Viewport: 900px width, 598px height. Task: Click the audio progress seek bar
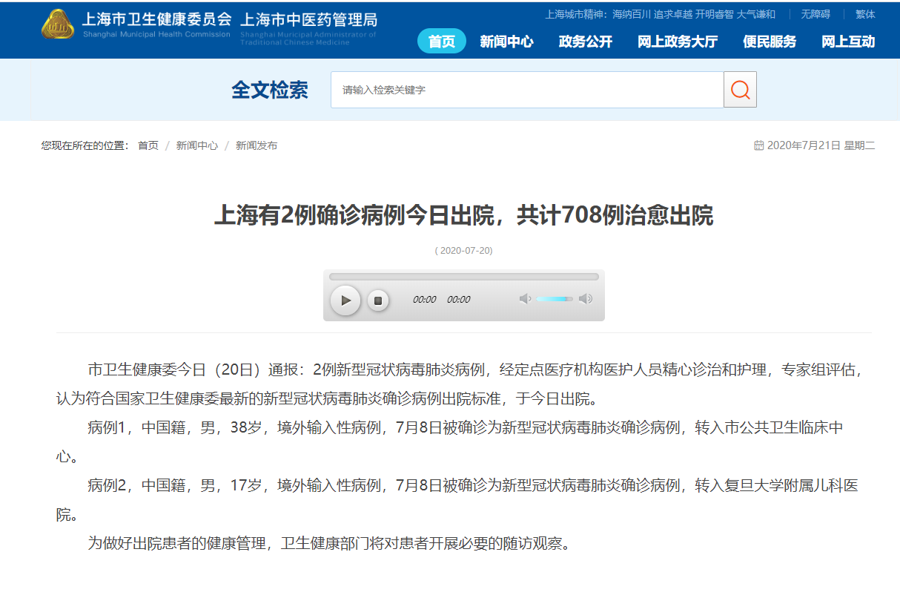pos(463,277)
